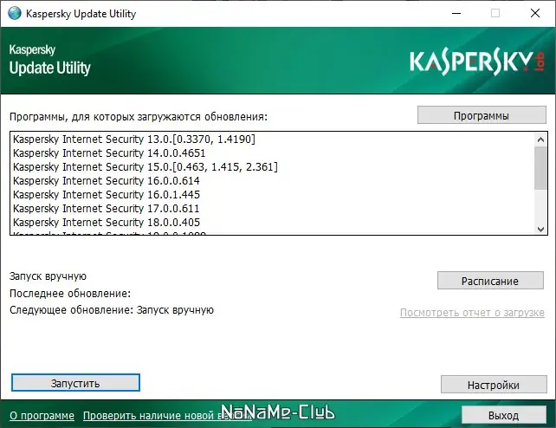
Task: Click the programs list scroll down arrow
Action: 540,229
